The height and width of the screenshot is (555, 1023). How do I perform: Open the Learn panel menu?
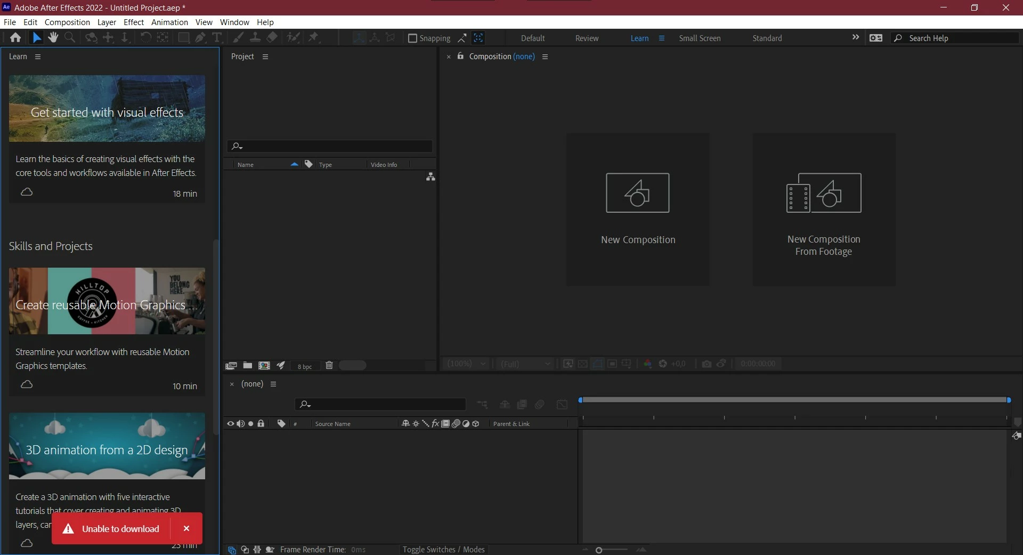coord(38,57)
